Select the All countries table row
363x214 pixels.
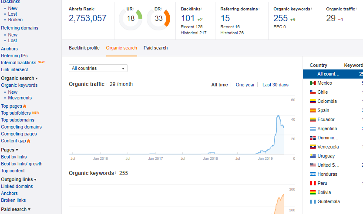[333, 74]
